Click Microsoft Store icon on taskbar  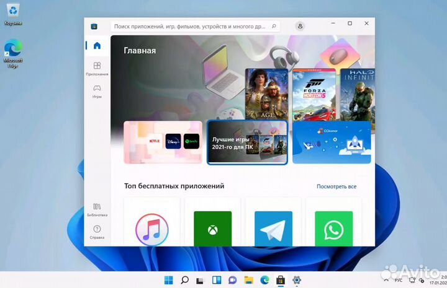[281, 280]
